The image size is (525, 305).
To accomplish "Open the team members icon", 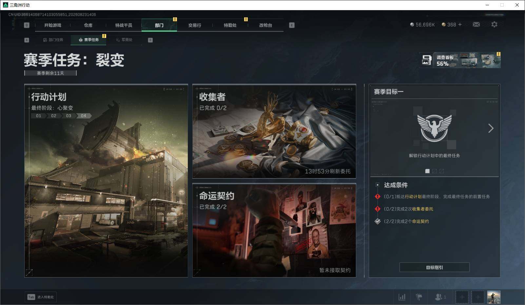I will 440,297.
